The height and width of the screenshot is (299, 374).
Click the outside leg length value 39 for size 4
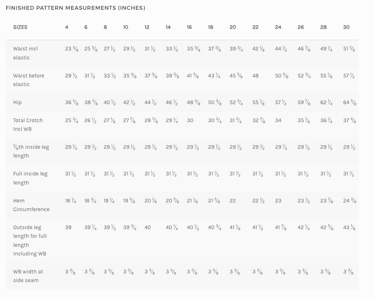click(x=68, y=227)
